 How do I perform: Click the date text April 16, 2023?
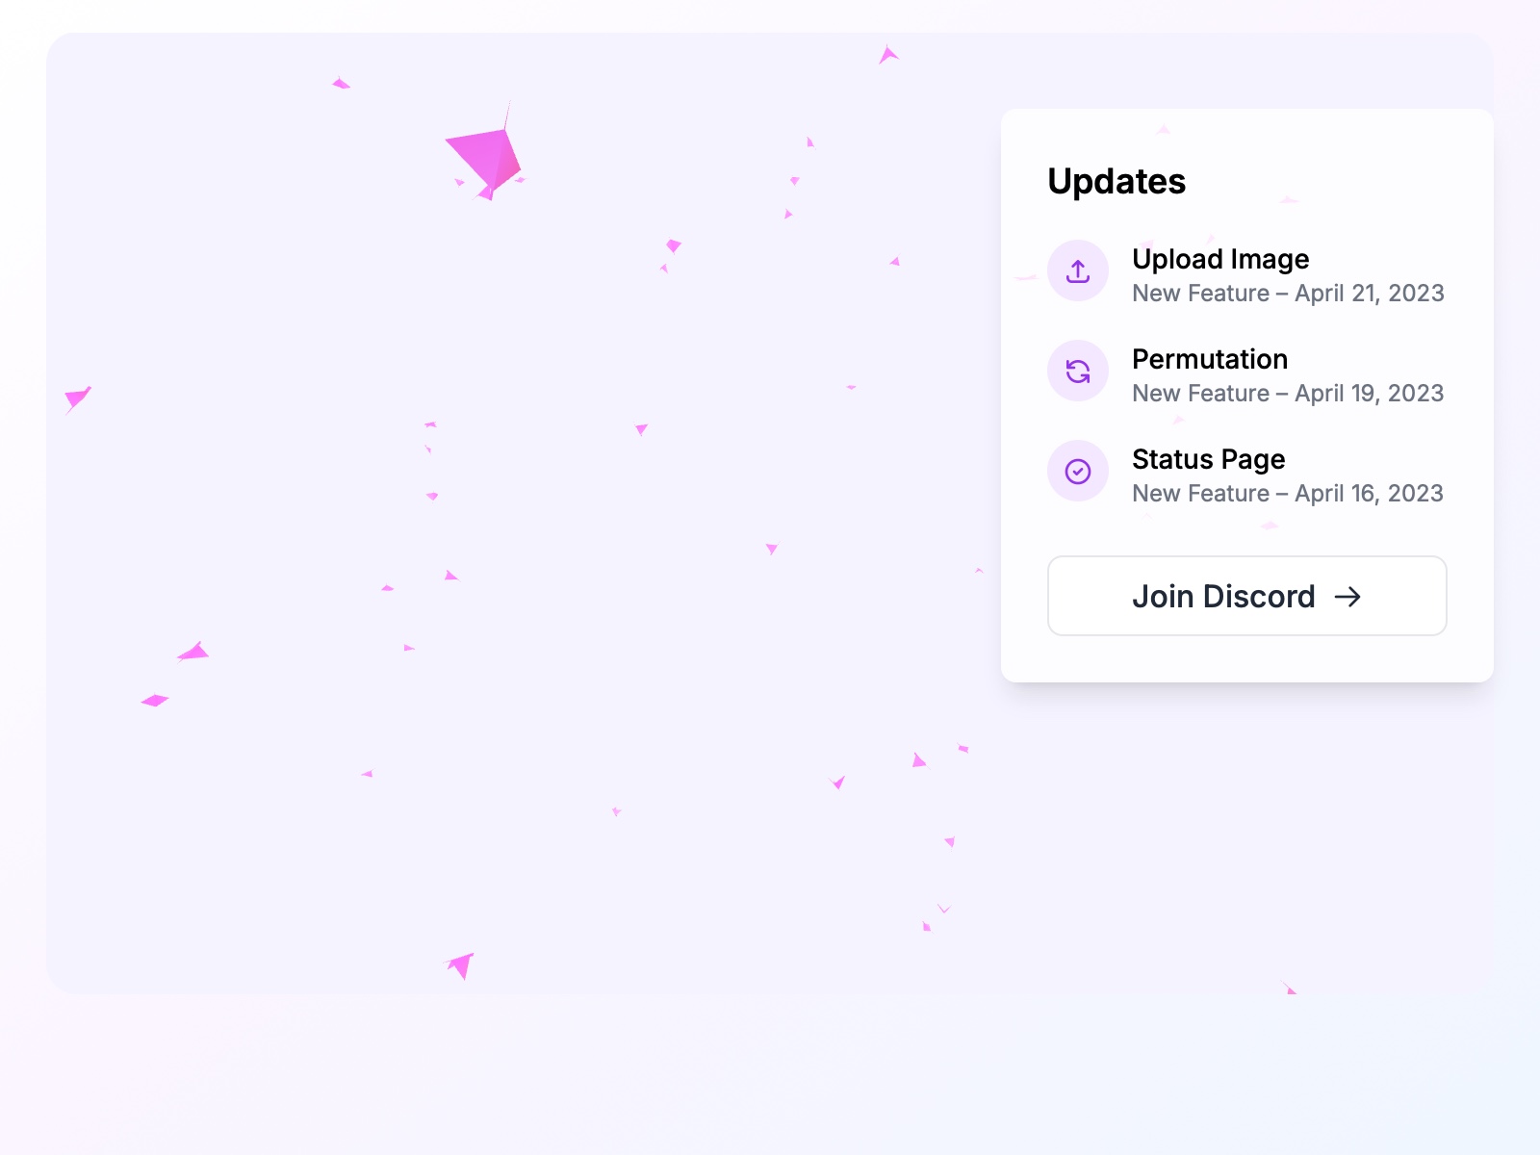tap(1369, 494)
